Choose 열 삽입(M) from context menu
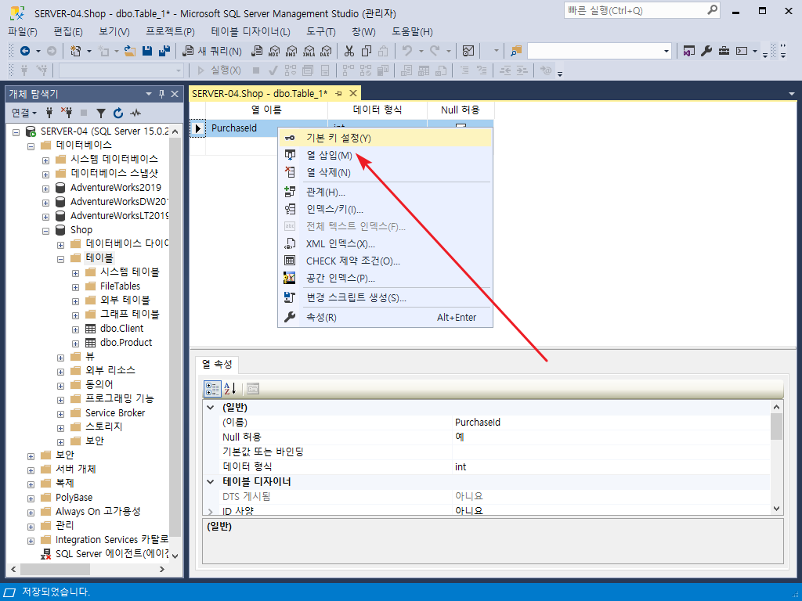The width and height of the screenshot is (802, 601). [x=385, y=156]
